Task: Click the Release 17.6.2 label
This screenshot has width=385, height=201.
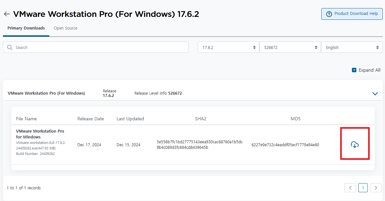Action: click(x=109, y=93)
